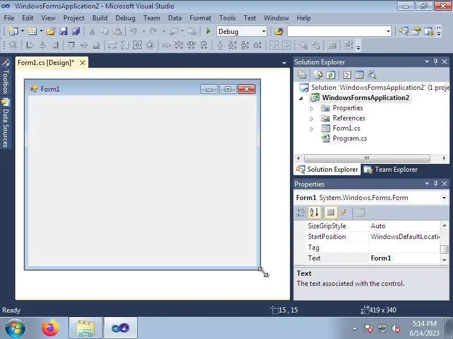Click the Text property value Form1
Image resolution: width=453 pixels, height=339 pixels.
(405, 258)
